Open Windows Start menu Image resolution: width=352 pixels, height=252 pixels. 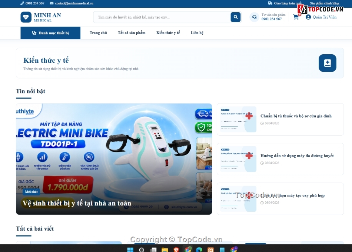point(130,249)
